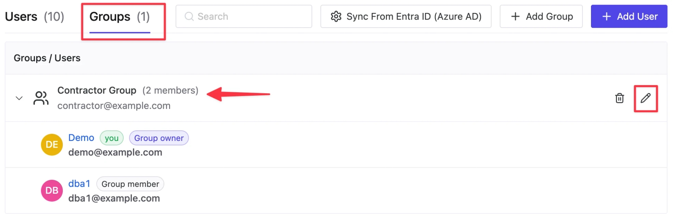Click the Group member badge
Screen dimensions: 675x224
point(130,184)
